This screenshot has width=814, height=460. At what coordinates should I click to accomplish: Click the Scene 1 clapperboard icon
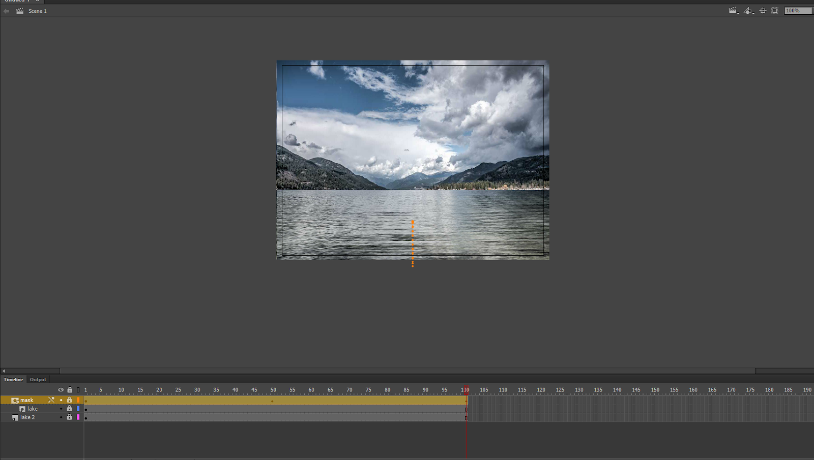(20, 11)
